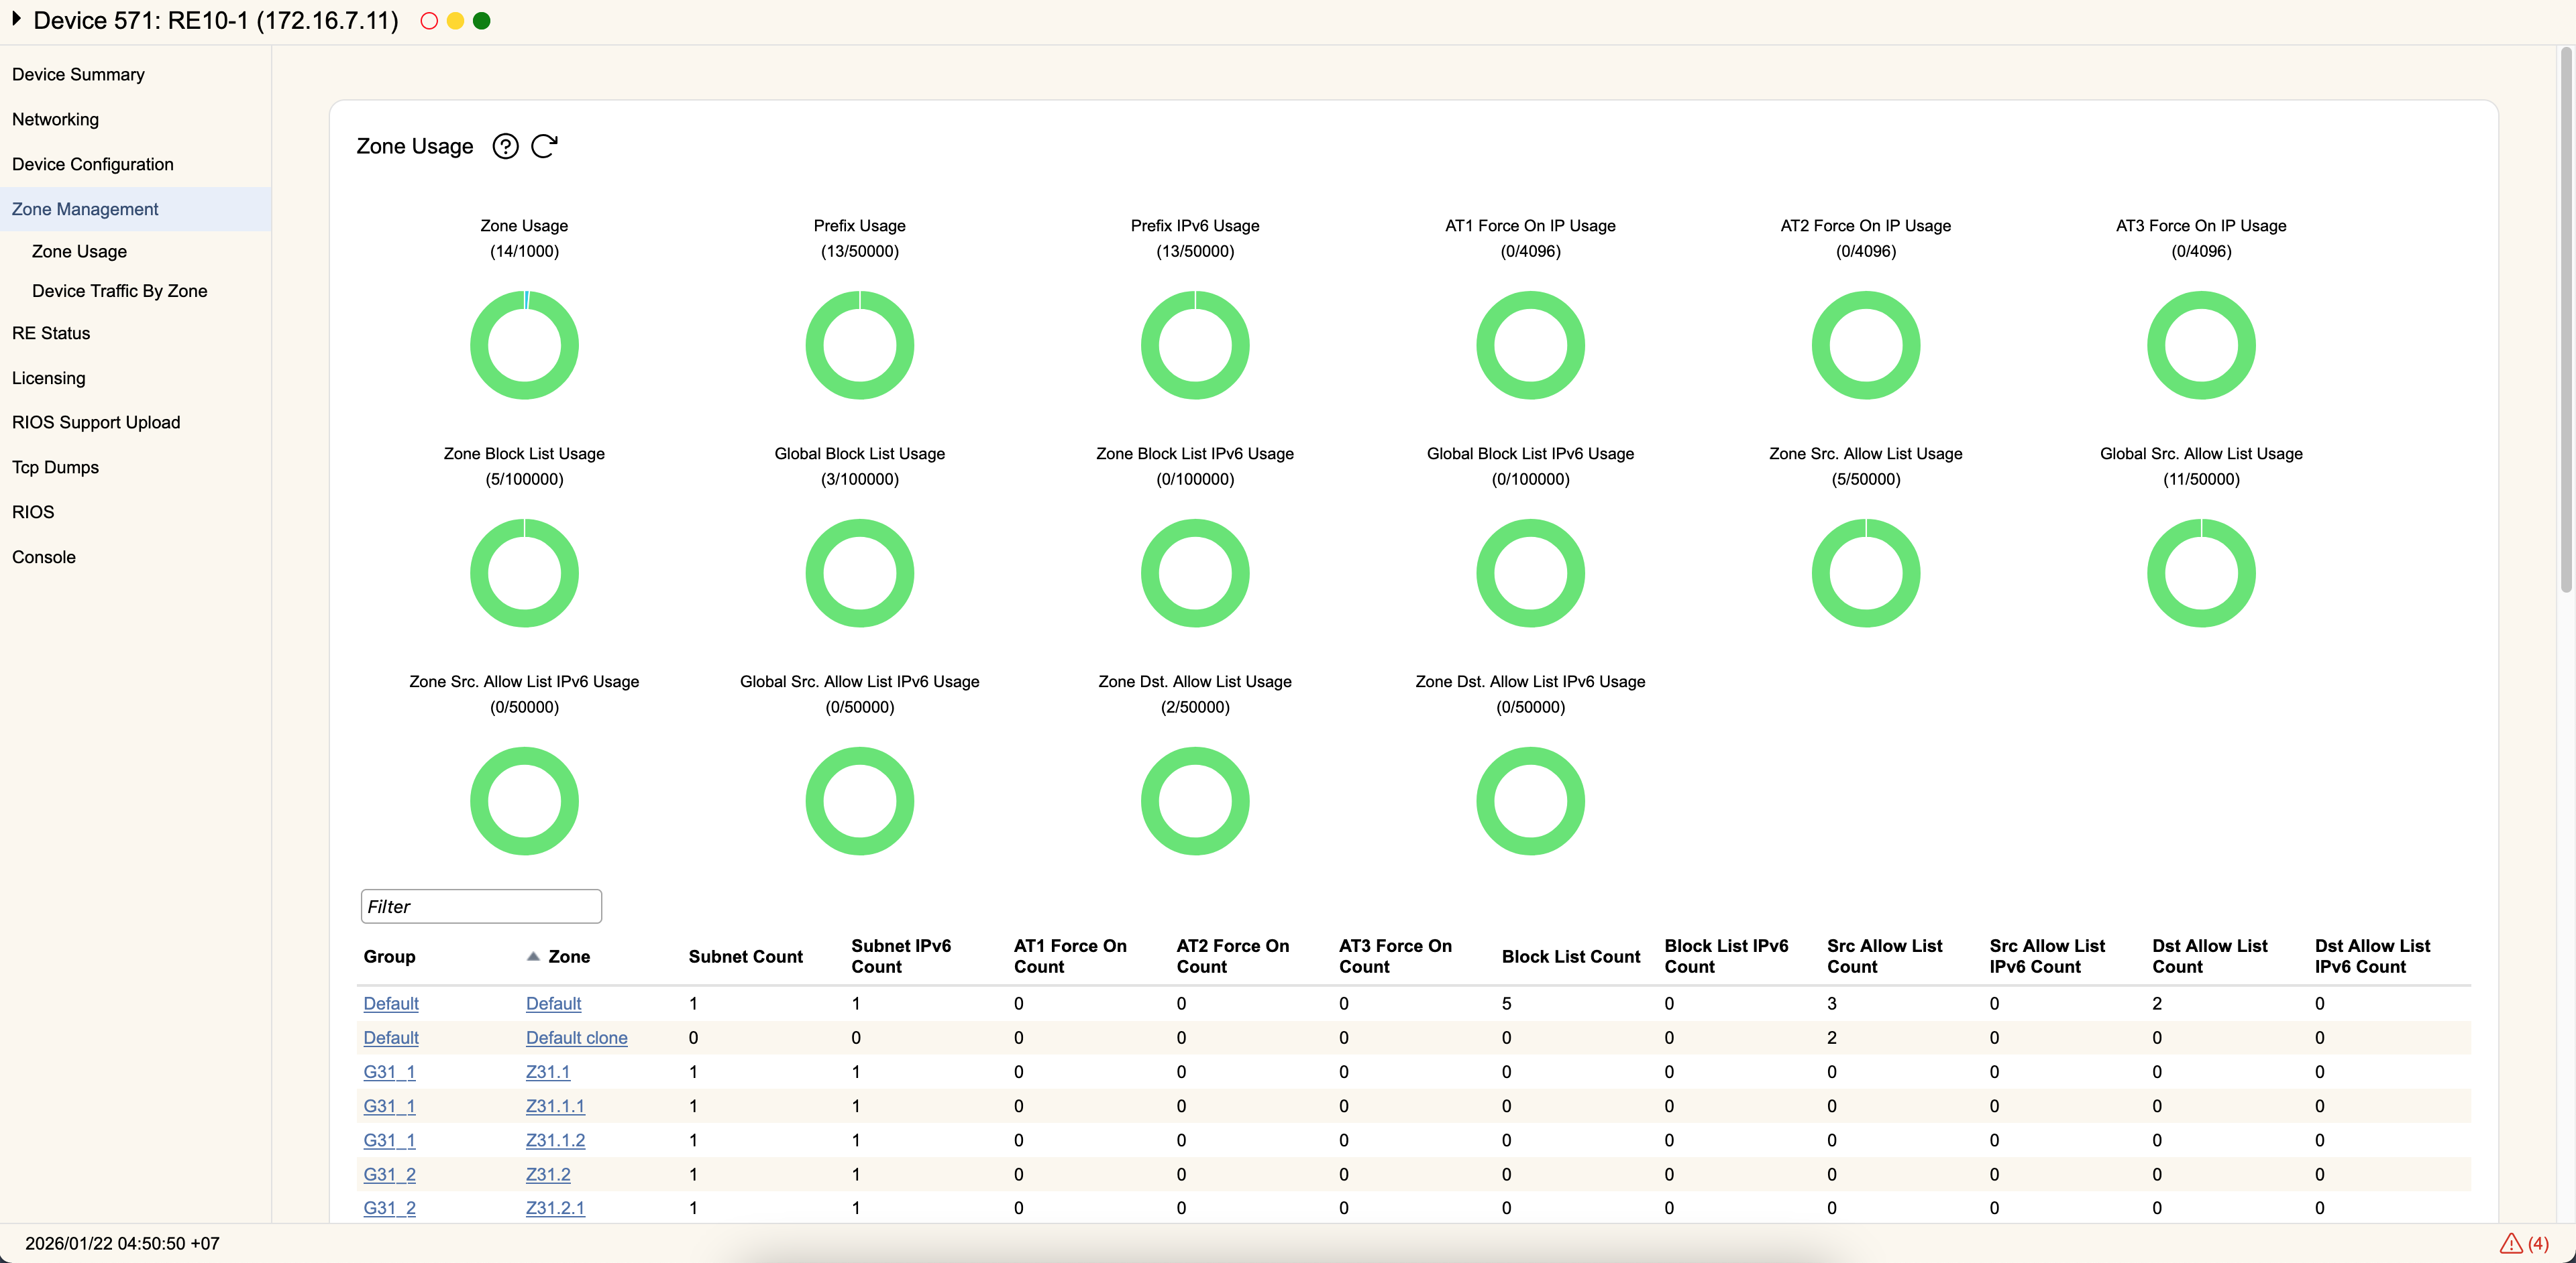Go to Licensing page
The image size is (2576, 1263).
tap(48, 377)
